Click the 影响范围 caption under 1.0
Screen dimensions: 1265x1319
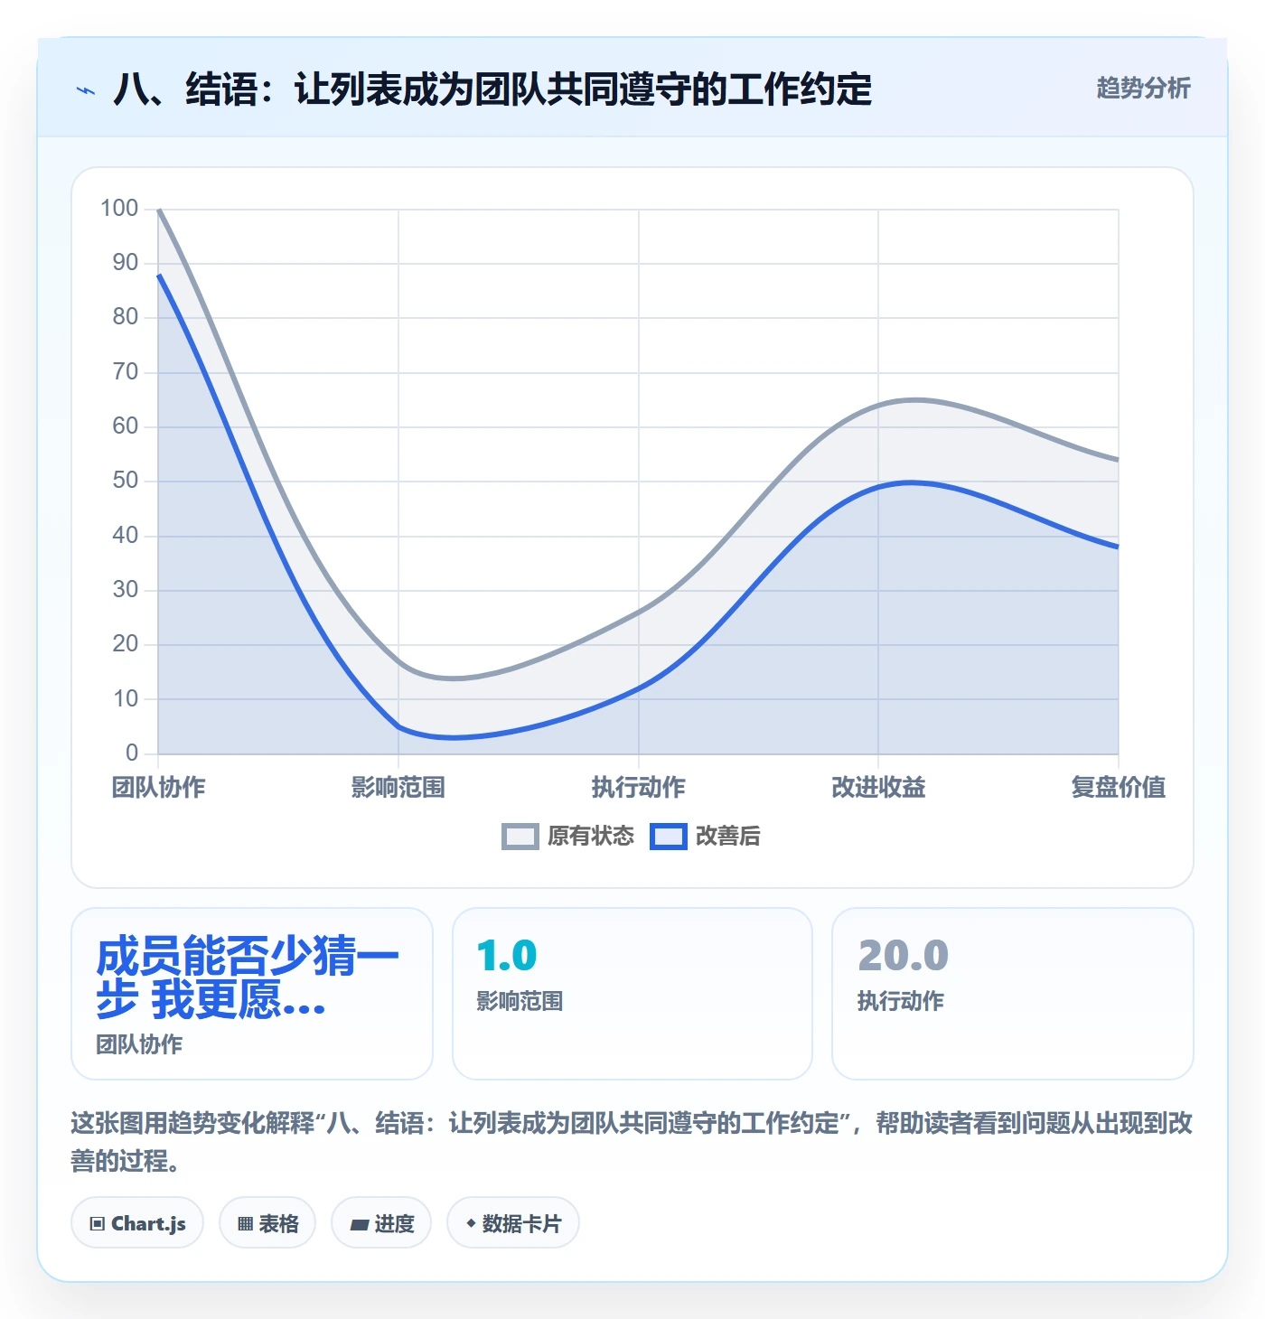[x=520, y=1002]
